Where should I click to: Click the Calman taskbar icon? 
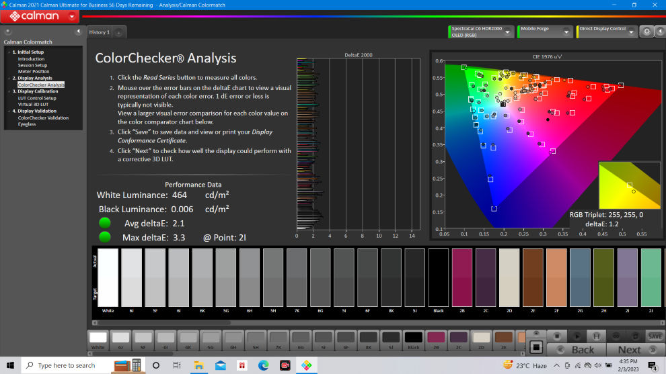tap(307, 365)
